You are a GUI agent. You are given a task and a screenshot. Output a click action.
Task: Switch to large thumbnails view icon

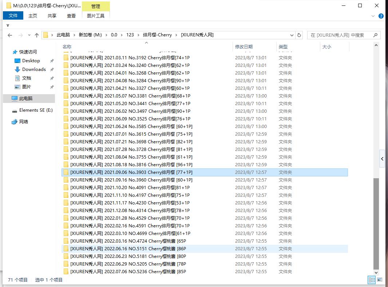tap(380, 280)
